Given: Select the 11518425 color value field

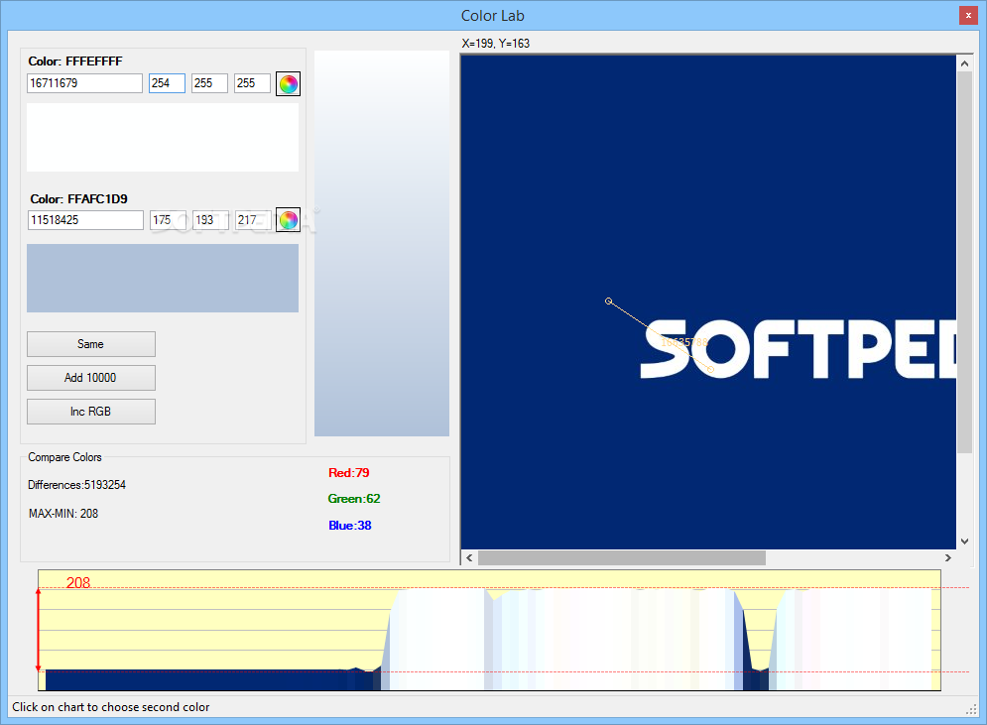Looking at the screenshot, I should pyautogui.click(x=85, y=220).
